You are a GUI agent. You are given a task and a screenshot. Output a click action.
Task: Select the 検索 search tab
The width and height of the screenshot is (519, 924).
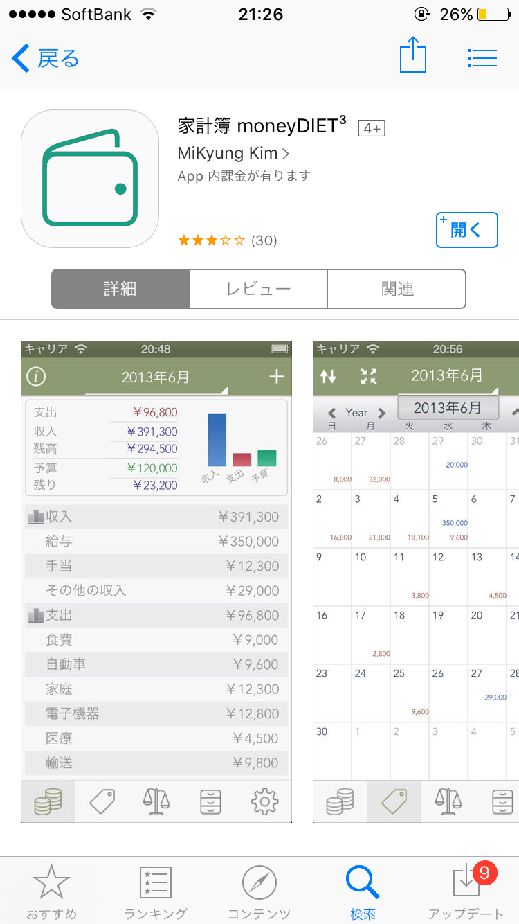(x=363, y=892)
